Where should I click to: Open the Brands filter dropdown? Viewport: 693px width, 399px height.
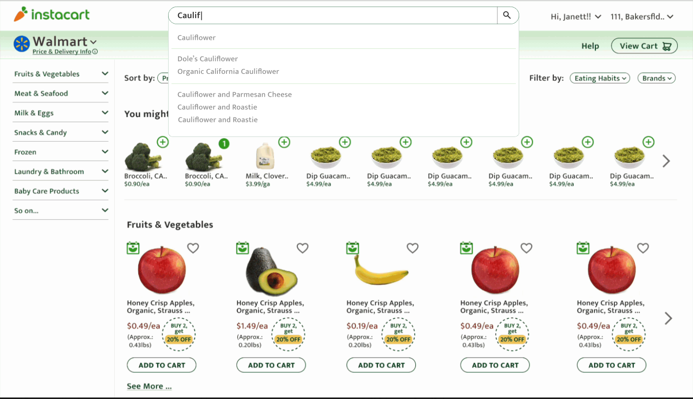coord(656,78)
